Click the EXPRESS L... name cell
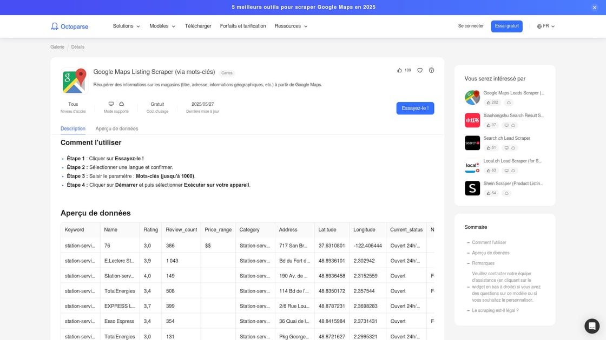The height and width of the screenshot is (340, 606). [x=120, y=306]
